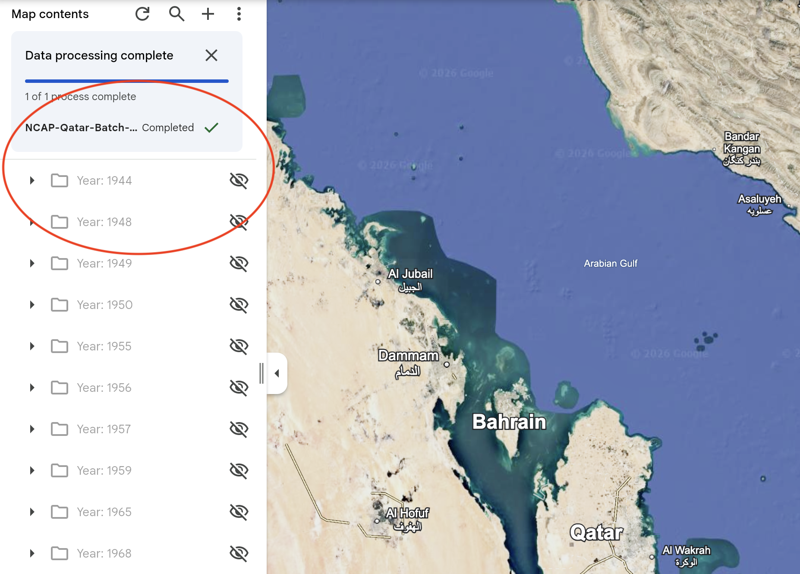Viewport: 800px width, 574px height.
Task: Toggle visibility of Year: 1968
Action: click(x=239, y=553)
